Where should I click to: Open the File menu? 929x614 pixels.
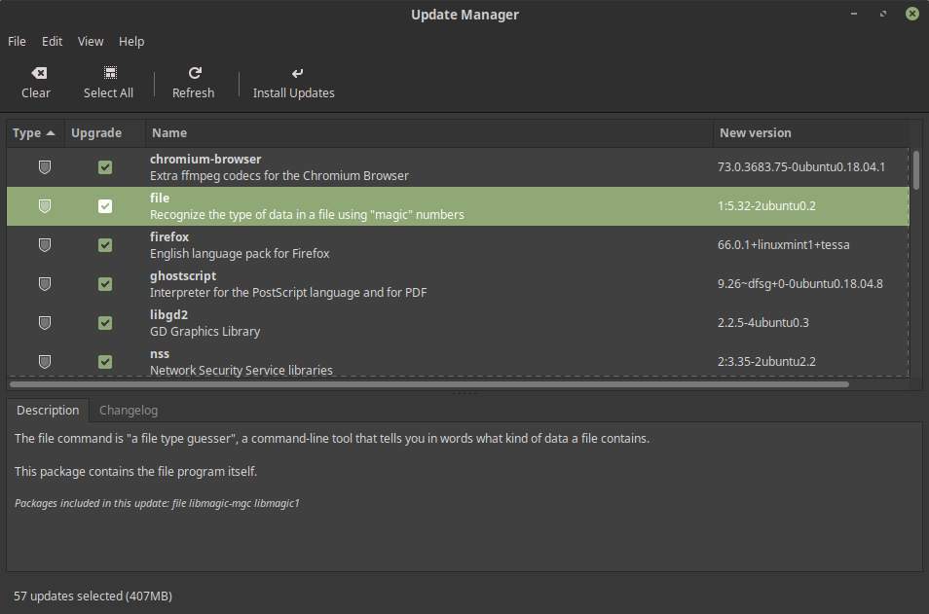(x=17, y=42)
